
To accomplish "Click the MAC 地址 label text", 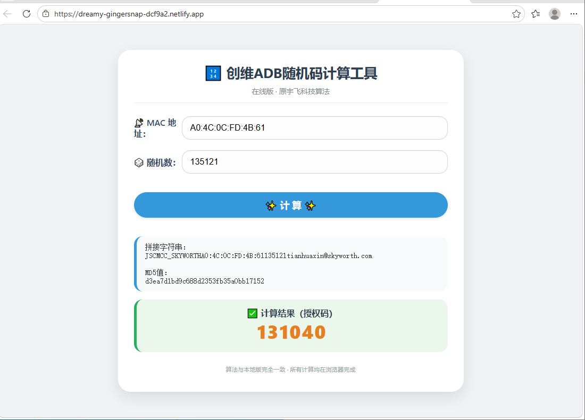I will click(155, 128).
